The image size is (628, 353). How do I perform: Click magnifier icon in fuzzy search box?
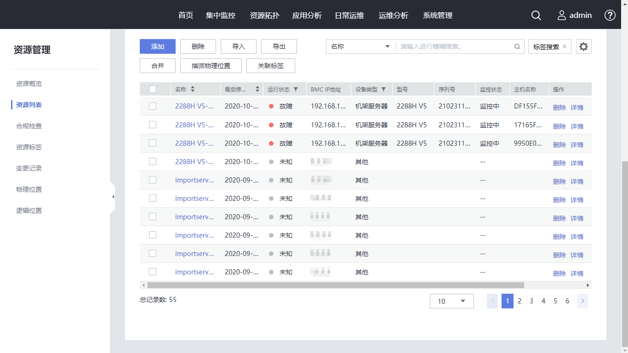517,46
